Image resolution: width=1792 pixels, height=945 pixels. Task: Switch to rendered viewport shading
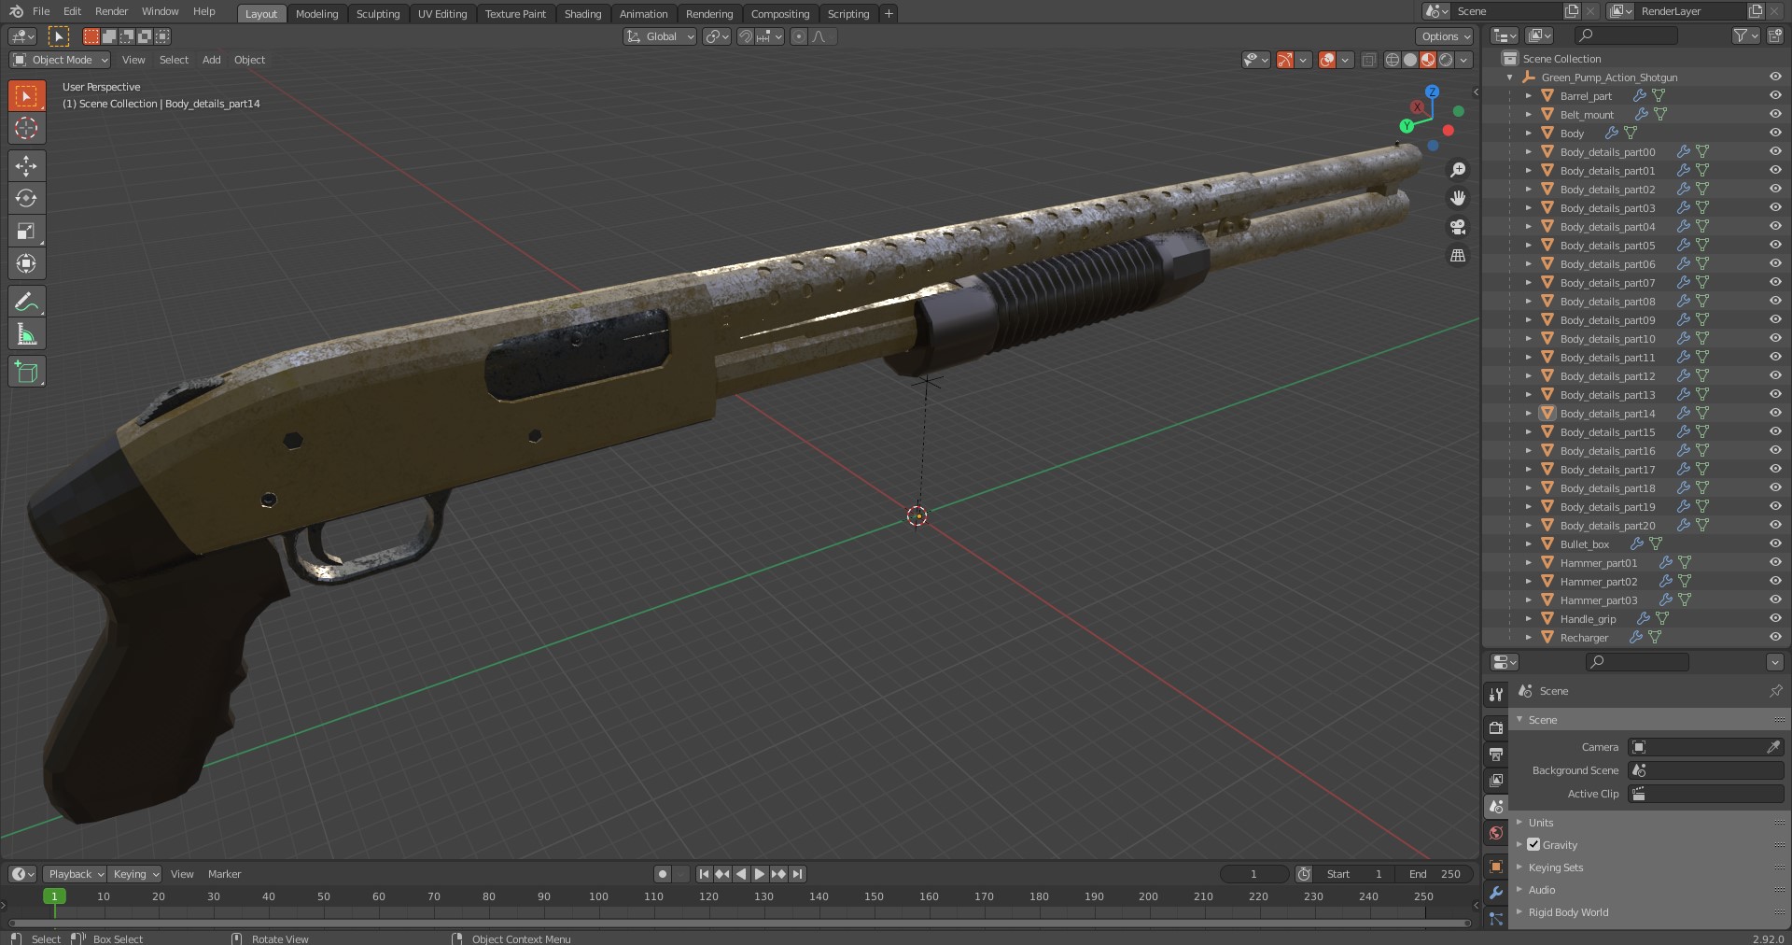(x=1446, y=60)
